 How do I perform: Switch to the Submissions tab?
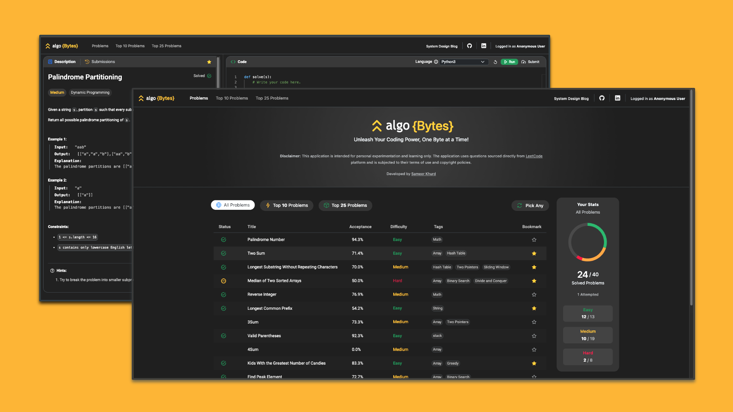(x=100, y=62)
